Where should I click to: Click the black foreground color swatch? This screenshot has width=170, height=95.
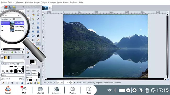pyautogui.click(x=32, y=61)
